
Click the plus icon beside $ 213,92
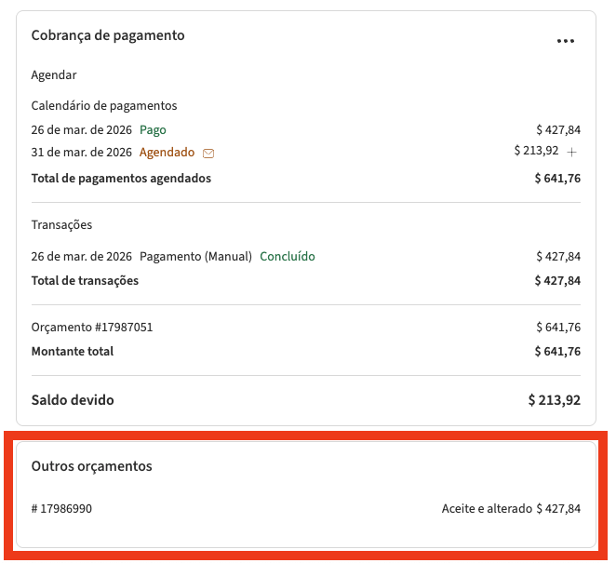click(572, 152)
